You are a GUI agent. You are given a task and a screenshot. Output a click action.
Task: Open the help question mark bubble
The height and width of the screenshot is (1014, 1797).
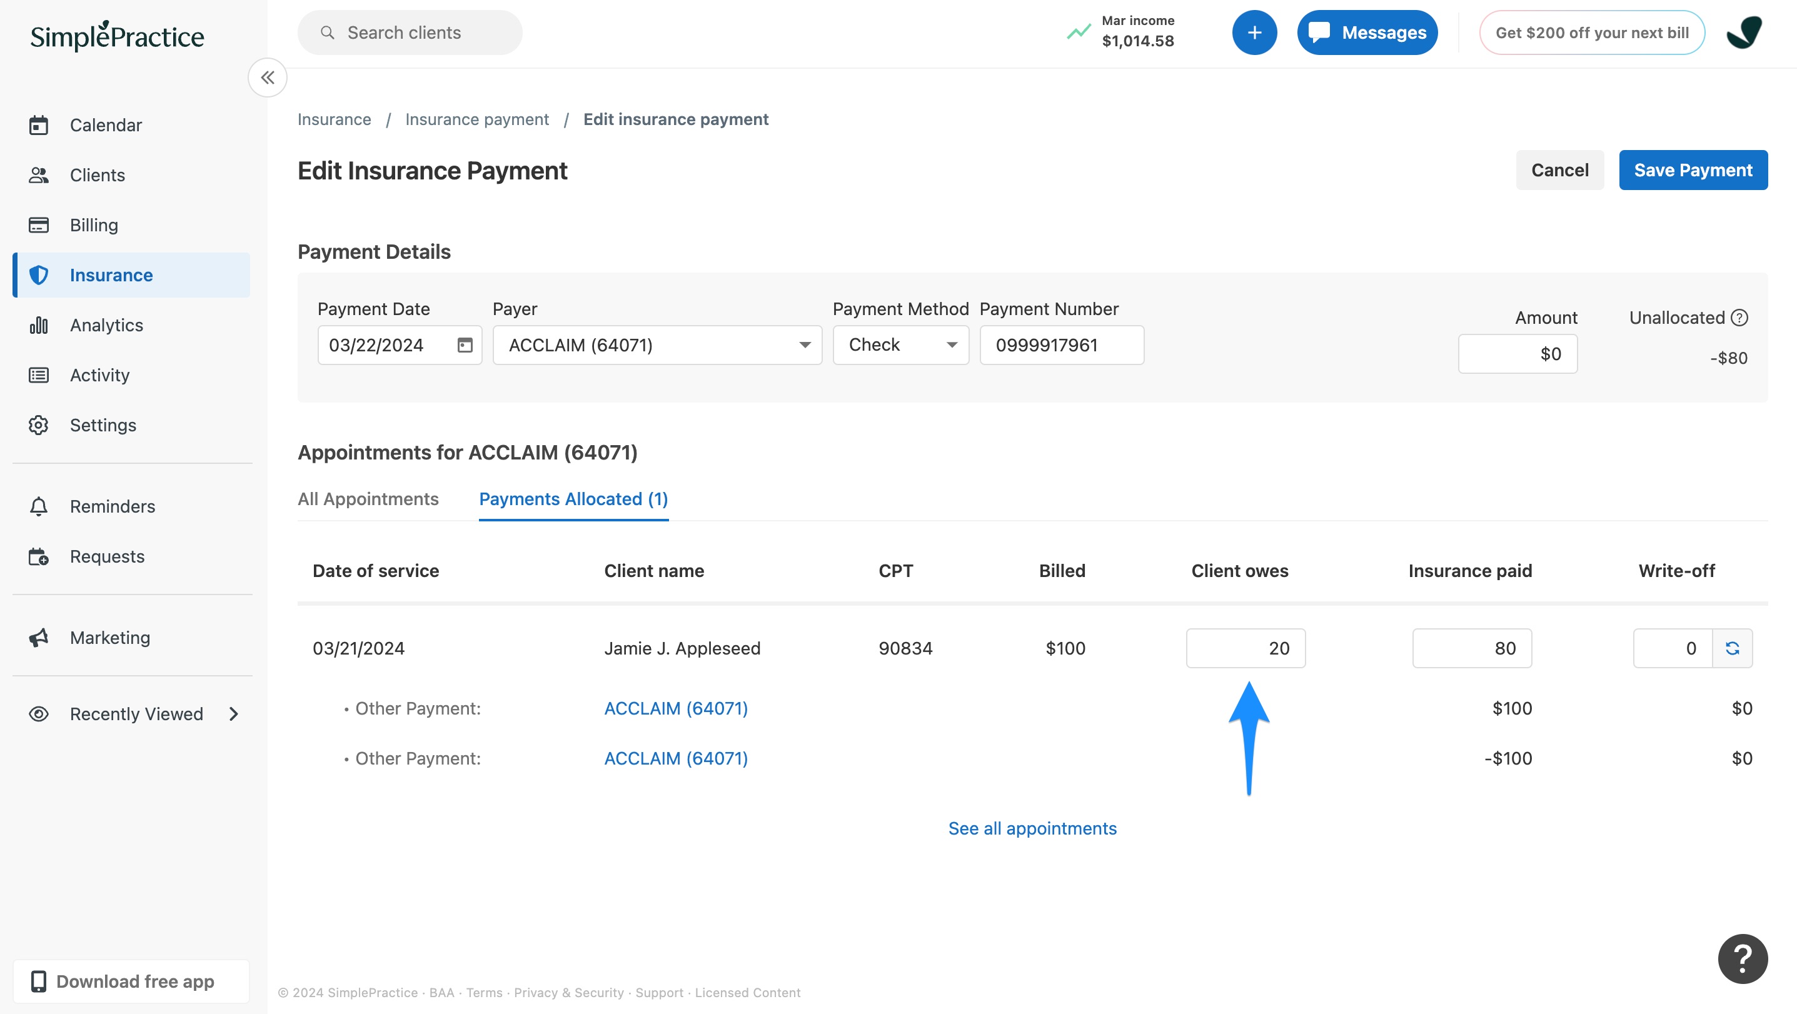coord(1743,958)
